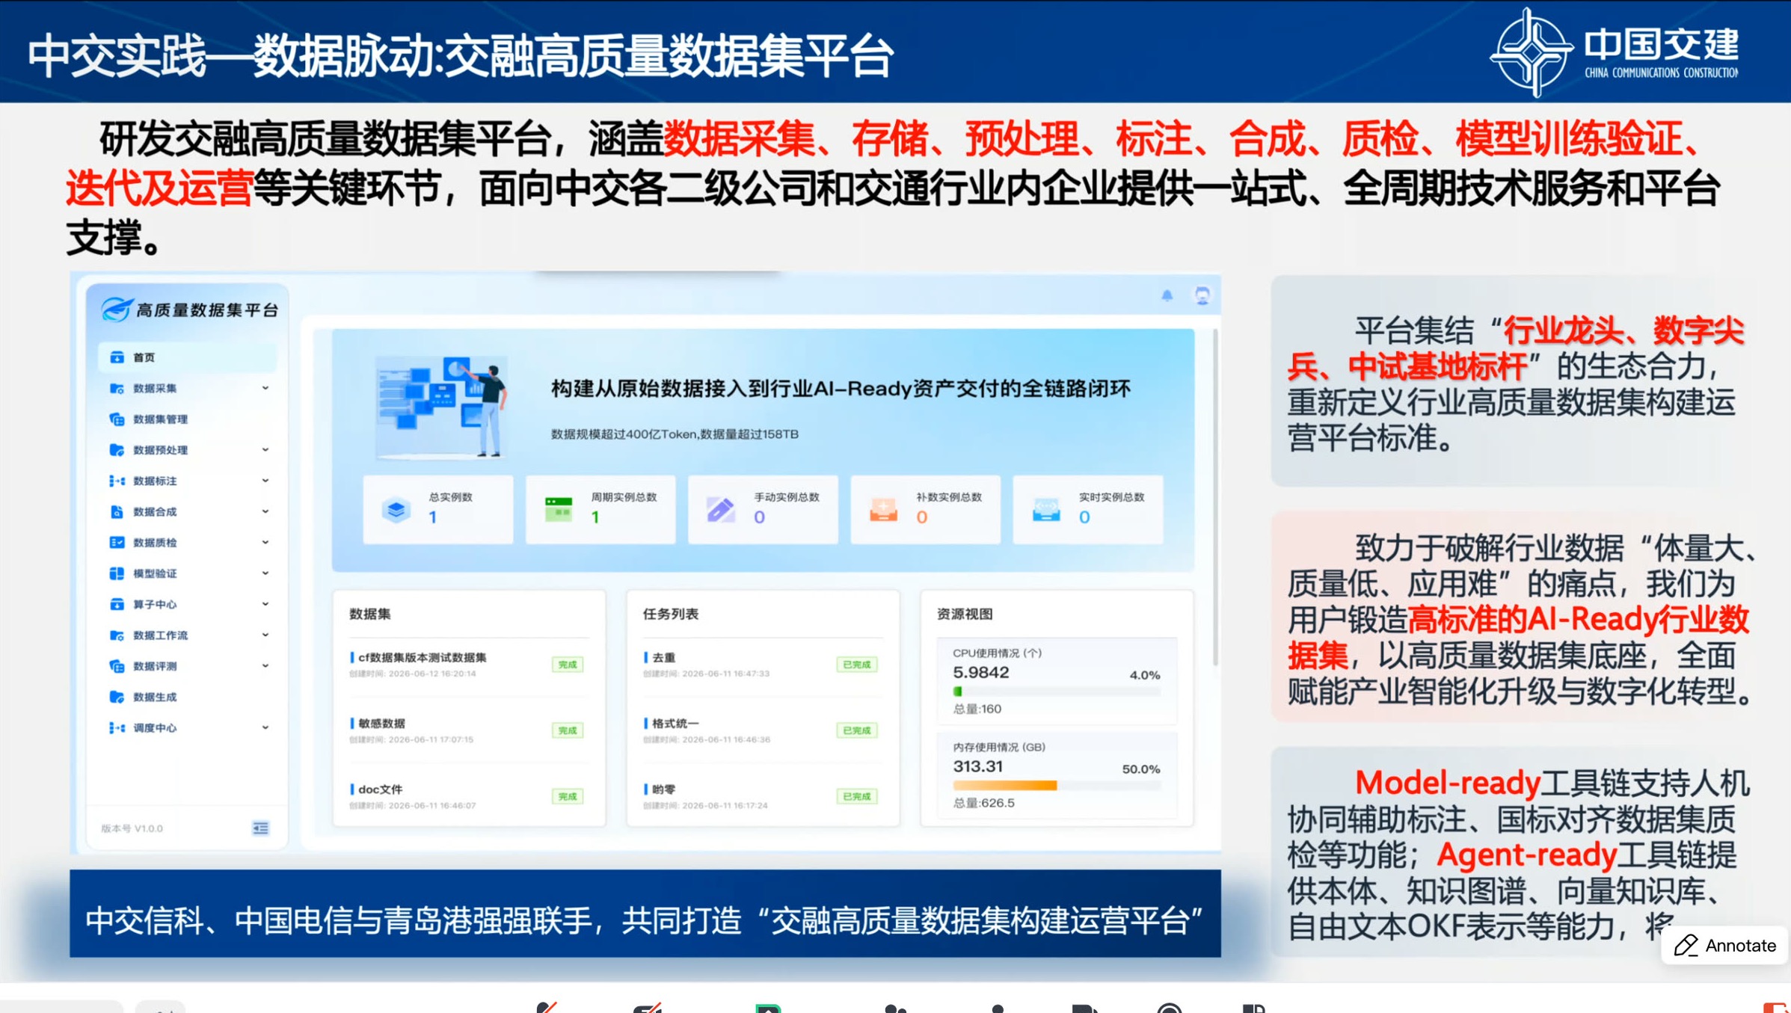The width and height of the screenshot is (1791, 1013).
Task: Click the Annotate button
Action: click(x=1724, y=946)
